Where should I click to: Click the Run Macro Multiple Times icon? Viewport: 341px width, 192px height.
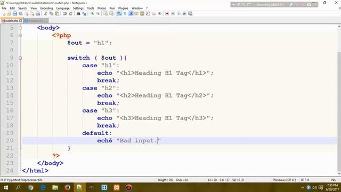184,14
